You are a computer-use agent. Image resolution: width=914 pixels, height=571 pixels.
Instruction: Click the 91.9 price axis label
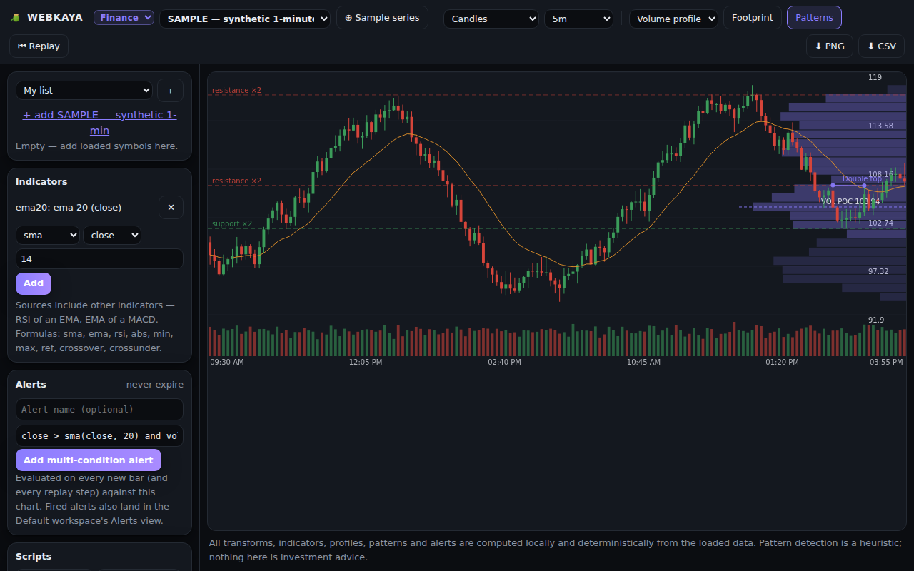pyautogui.click(x=876, y=320)
